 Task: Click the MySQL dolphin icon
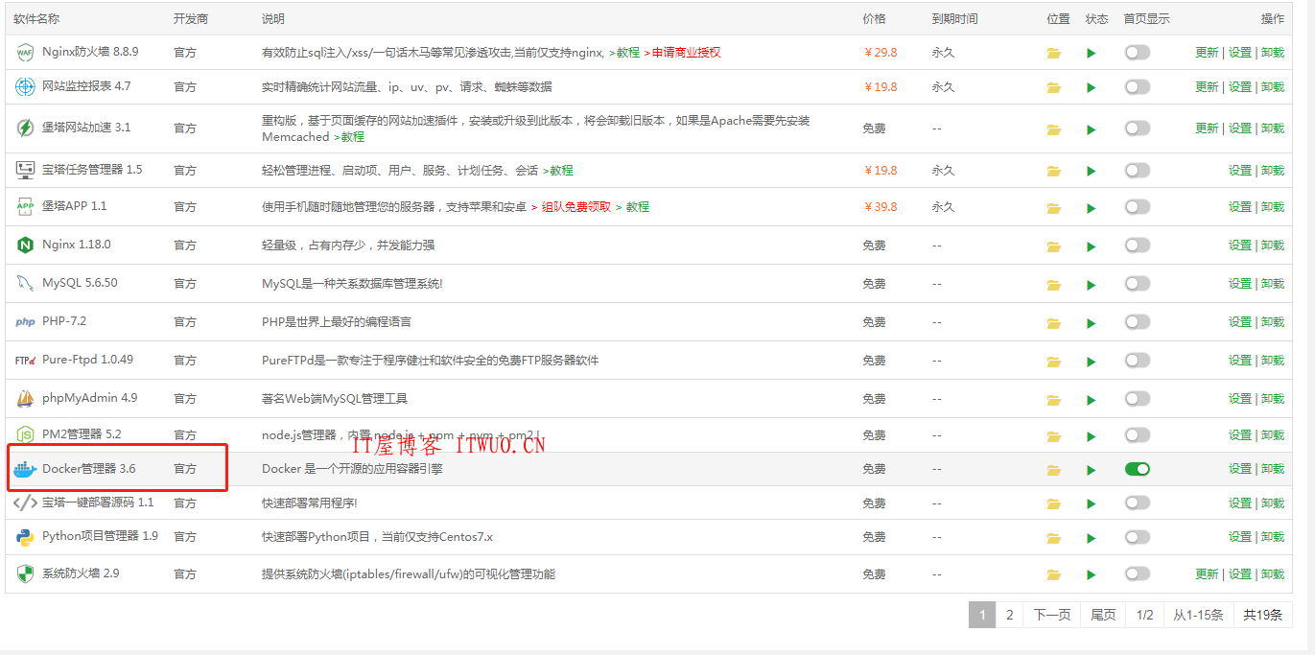[x=25, y=283]
